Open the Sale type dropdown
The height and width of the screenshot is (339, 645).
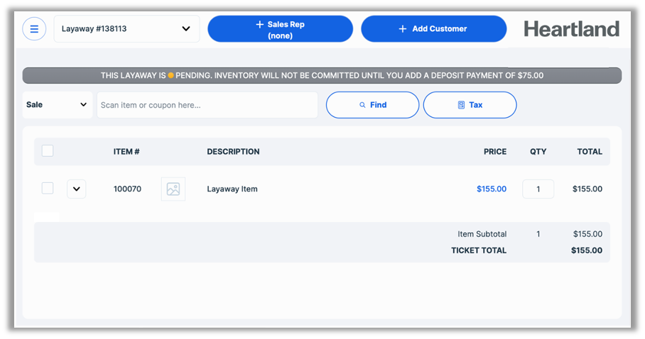57,105
